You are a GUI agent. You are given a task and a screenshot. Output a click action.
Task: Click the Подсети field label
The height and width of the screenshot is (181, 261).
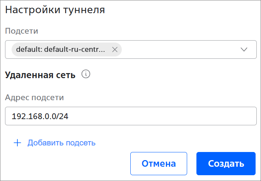coord(22,31)
